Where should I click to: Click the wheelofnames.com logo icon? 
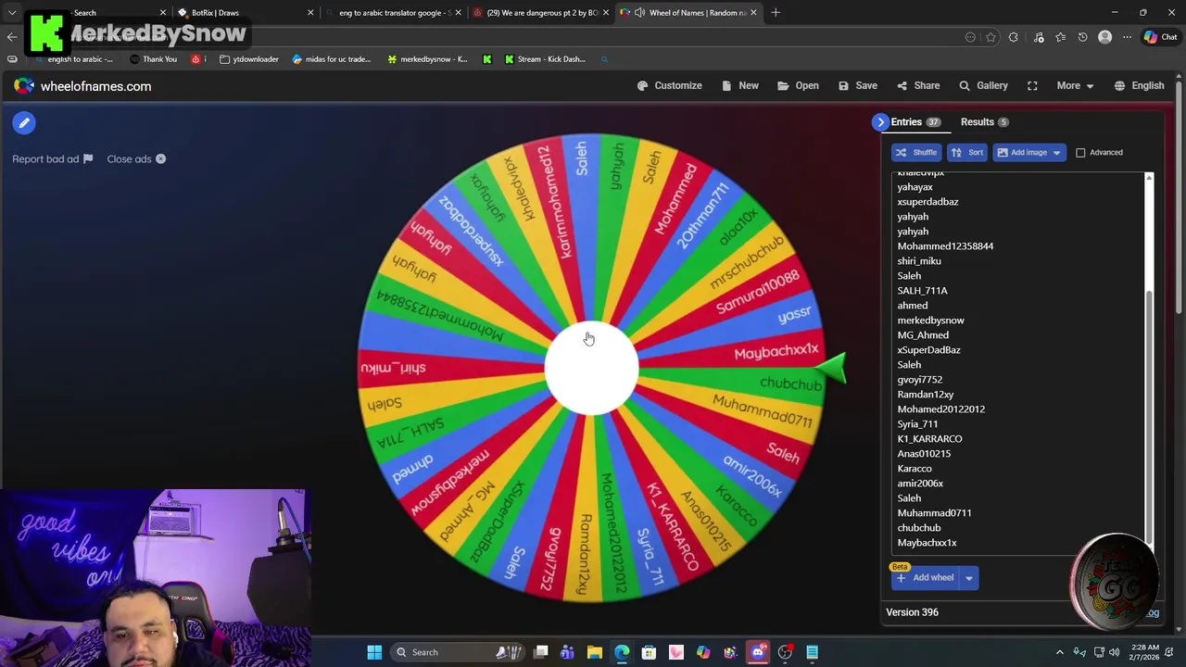[x=24, y=86]
